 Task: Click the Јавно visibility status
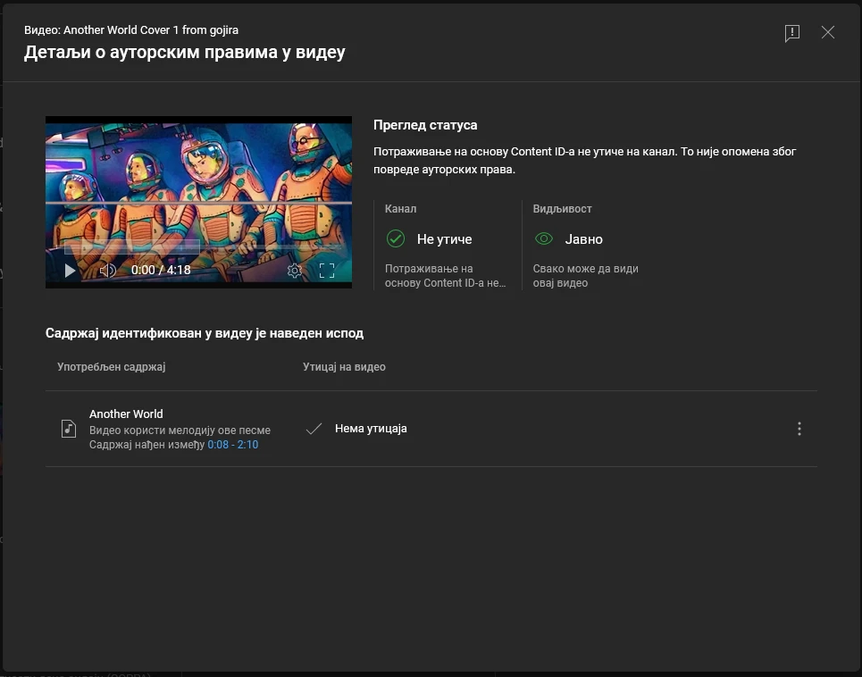click(584, 239)
